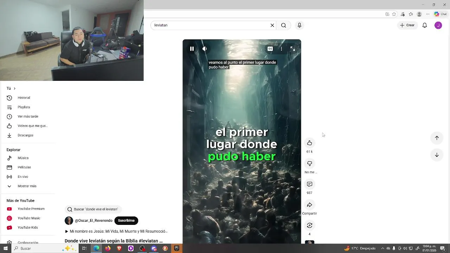
Task: Open DuckDuckGo browser from the taskbar
Action: 165,248
